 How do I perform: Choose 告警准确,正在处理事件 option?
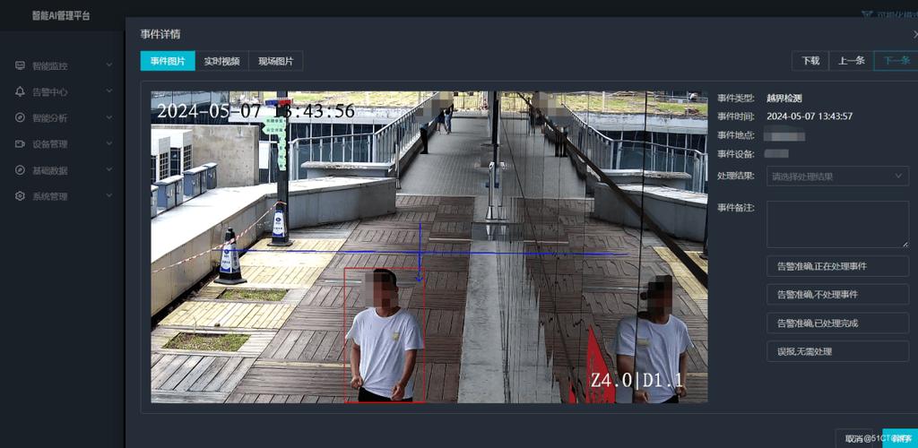838,266
